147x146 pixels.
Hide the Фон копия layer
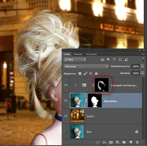(x=66, y=100)
